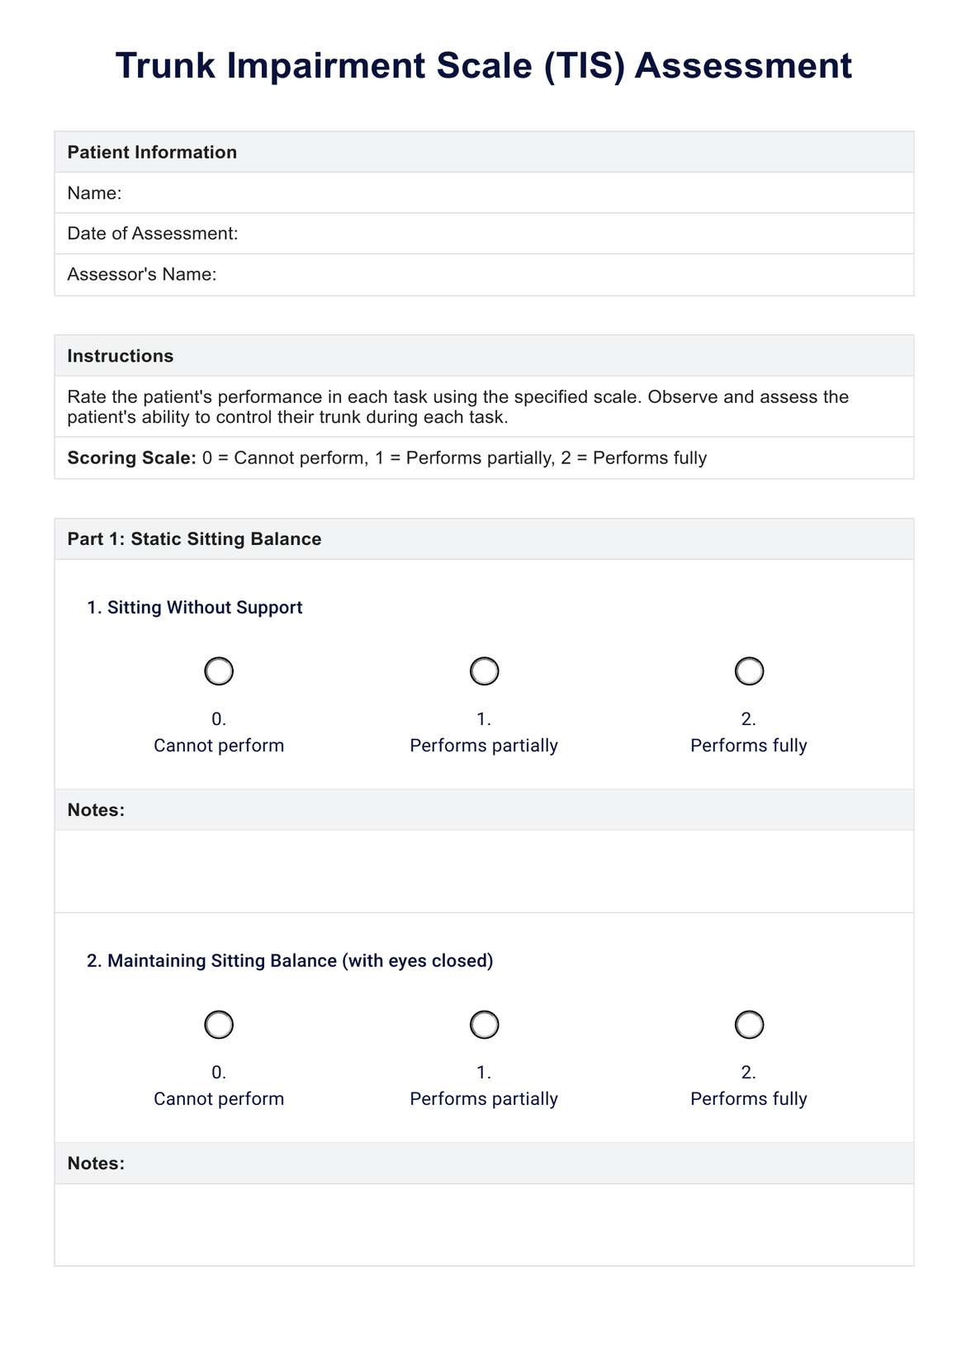
Task: Click notes box under Sitting Without Support
Action: click(x=484, y=871)
